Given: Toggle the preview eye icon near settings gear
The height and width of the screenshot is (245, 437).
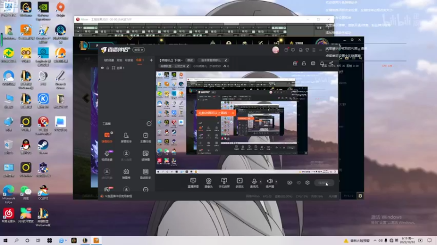Looking at the screenshot, I should [299, 182].
